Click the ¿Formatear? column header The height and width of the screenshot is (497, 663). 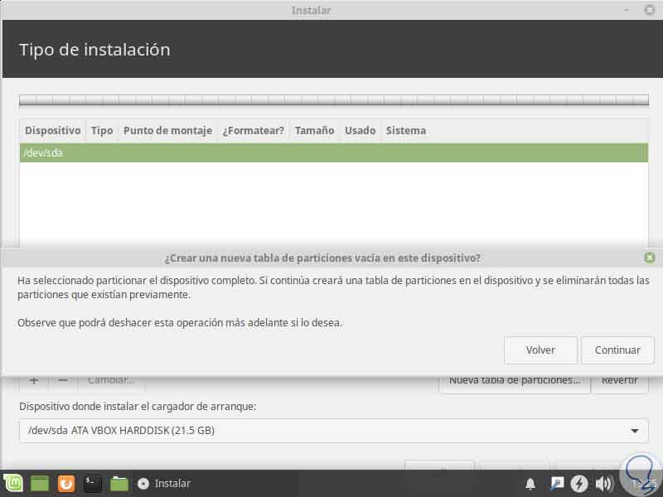(x=254, y=130)
